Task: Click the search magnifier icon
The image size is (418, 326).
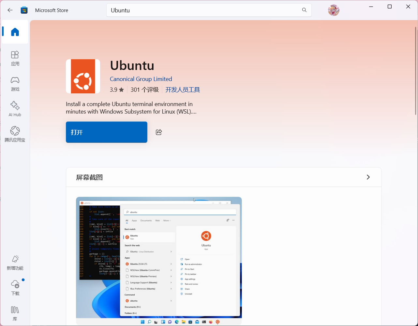Action: (304, 10)
